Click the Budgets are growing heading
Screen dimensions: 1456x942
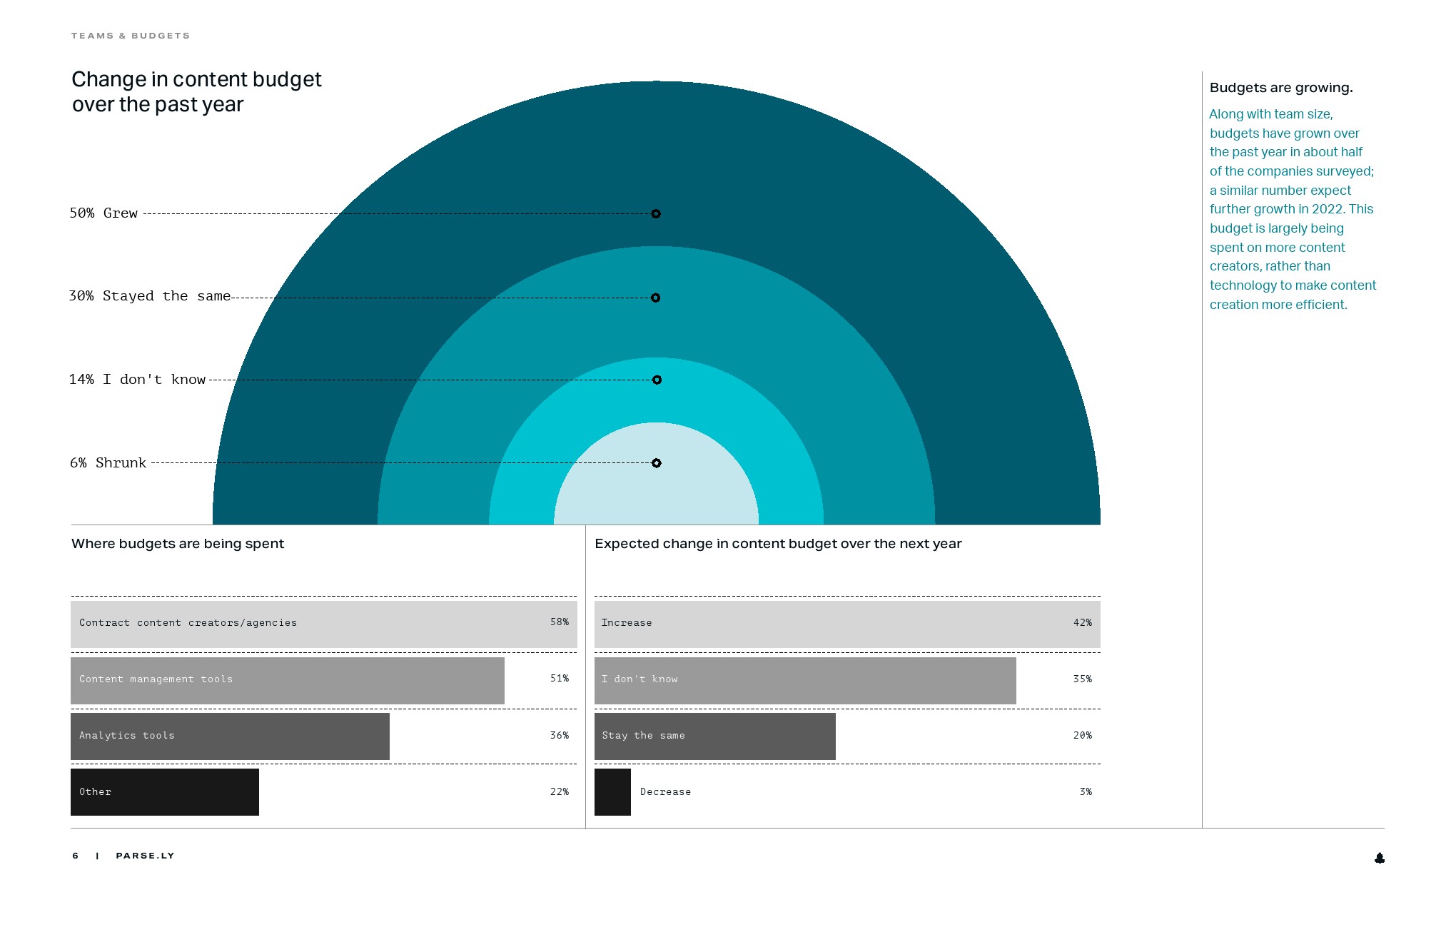click(1280, 88)
